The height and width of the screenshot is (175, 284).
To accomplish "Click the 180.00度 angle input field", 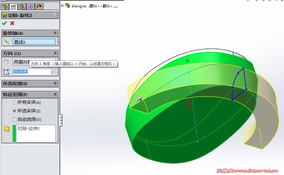I will 32,72.
